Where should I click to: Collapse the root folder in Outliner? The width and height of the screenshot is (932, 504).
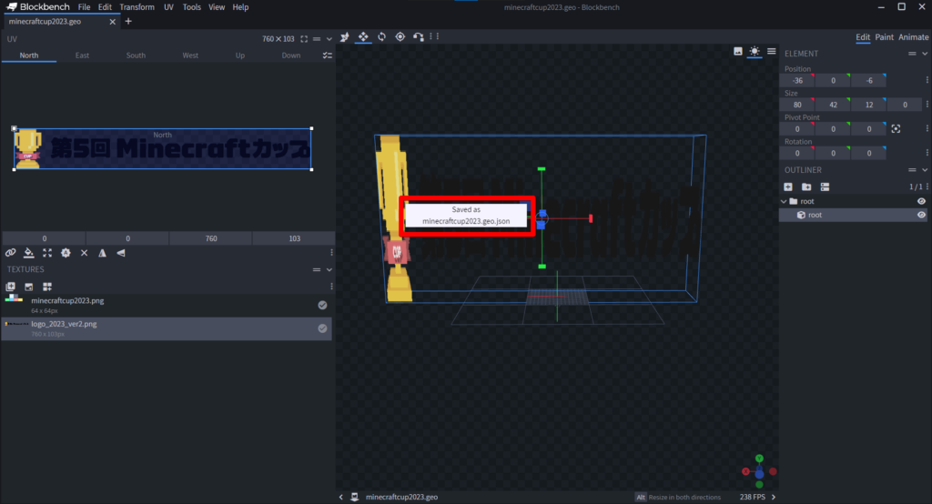coord(784,201)
